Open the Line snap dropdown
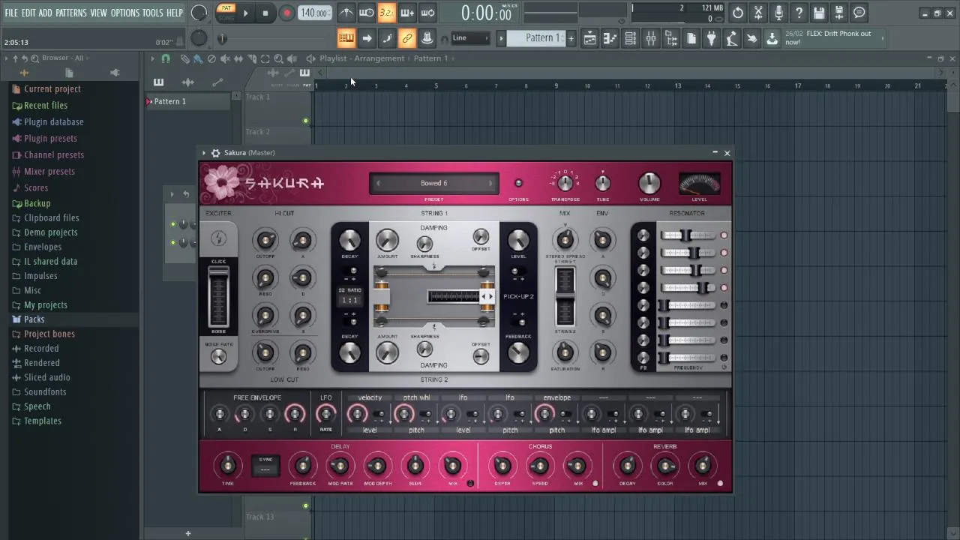This screenshot has height=540, width=960. coord(470,38)
